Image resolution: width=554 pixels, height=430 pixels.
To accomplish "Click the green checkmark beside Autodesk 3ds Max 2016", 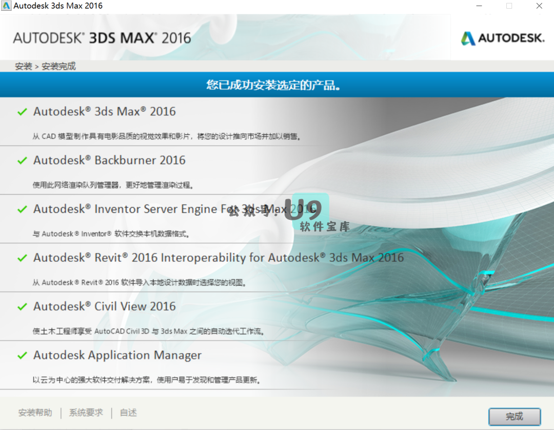I will pyautogui.click(x=22, y=112).
